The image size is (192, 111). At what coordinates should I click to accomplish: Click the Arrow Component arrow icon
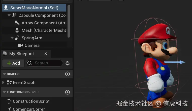click(17, 23)
